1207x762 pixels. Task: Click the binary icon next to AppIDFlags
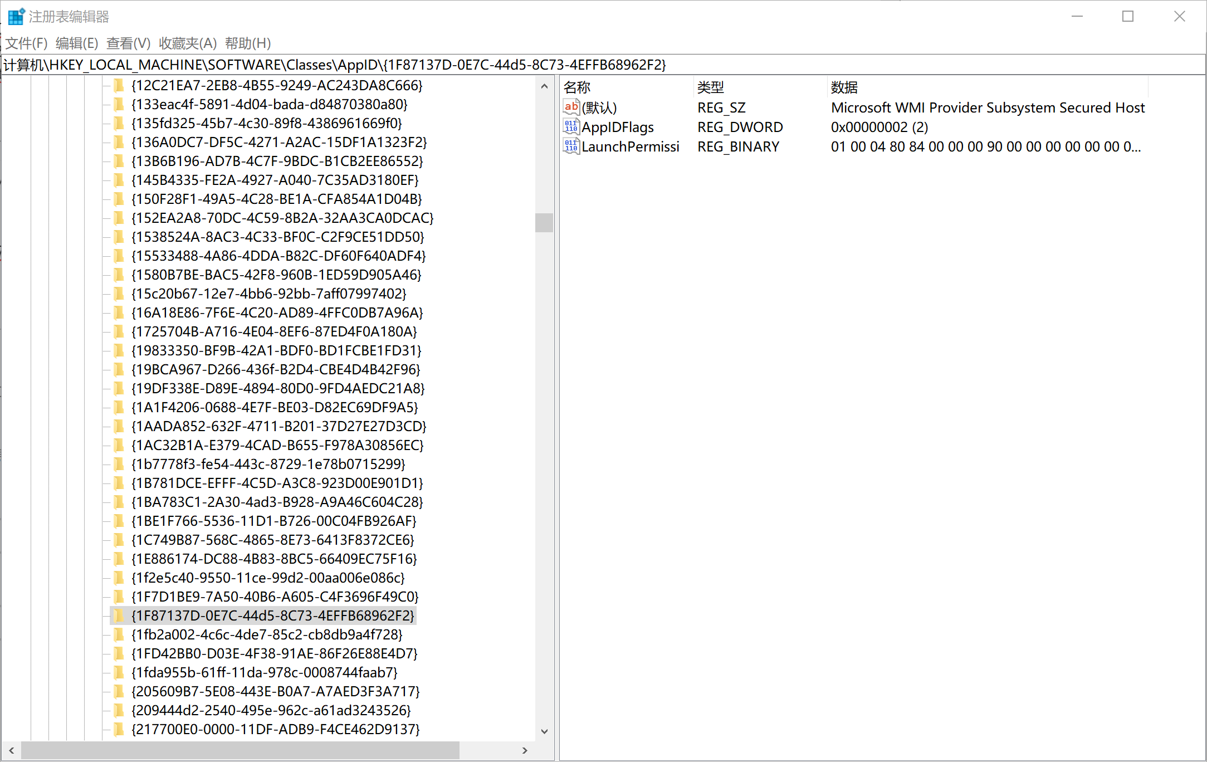(571, 127)
